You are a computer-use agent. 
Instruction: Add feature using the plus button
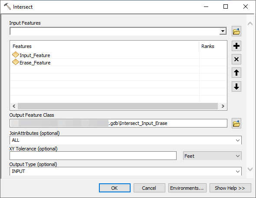236,46
